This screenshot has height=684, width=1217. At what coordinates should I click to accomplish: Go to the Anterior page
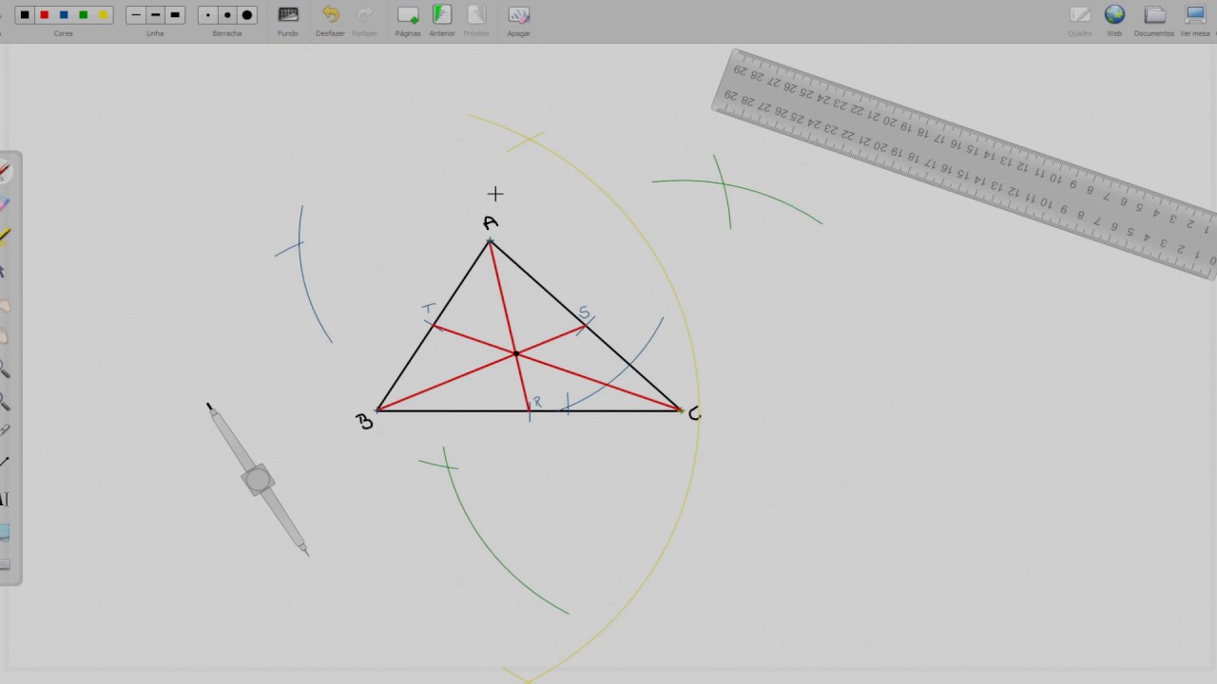pyautogui.click(x=442, y=19)
